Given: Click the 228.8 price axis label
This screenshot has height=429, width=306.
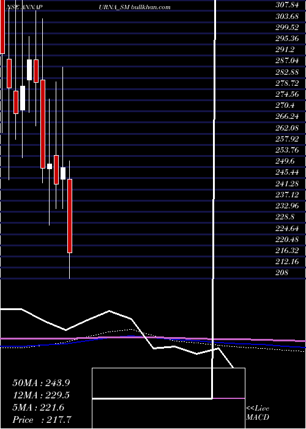Looking at the screenshot, I should [285, 217].
